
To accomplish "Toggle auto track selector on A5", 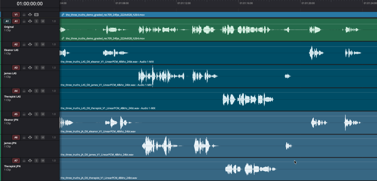I will point(30,114).
